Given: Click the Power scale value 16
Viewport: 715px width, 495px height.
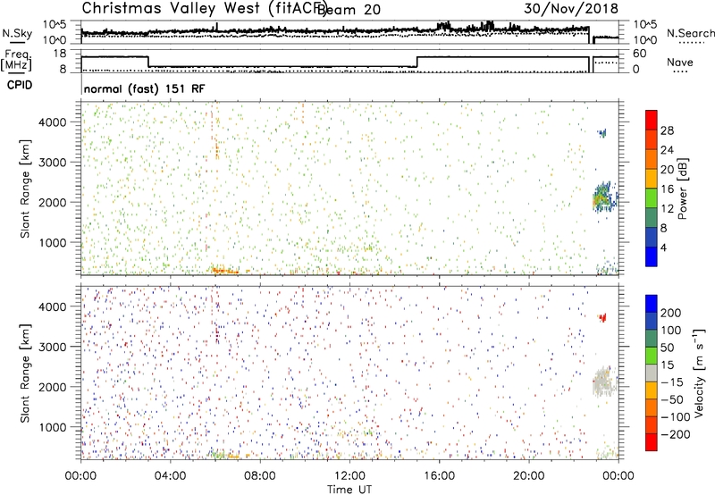Looking at the screenshot, I should [667, 189].
